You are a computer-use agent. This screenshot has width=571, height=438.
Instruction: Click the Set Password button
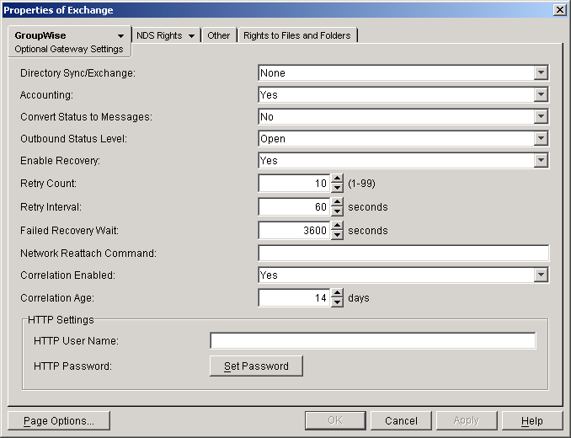pos(256,366)
